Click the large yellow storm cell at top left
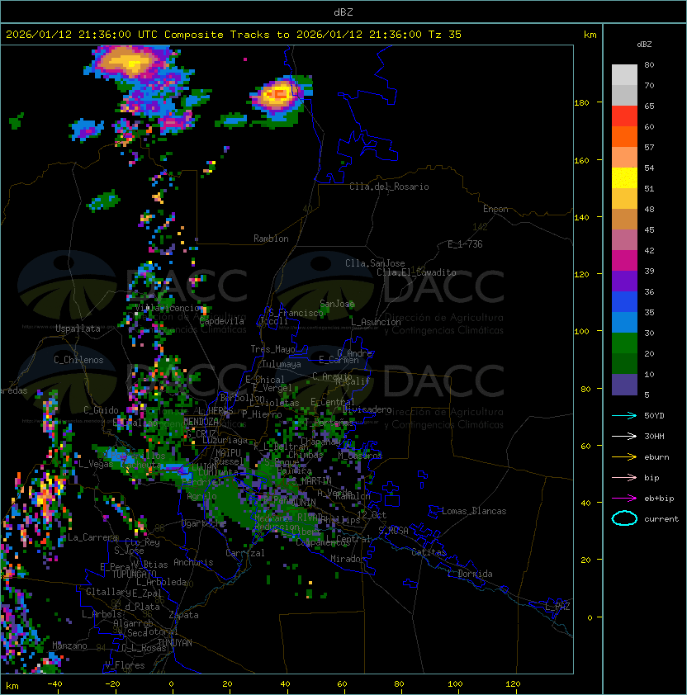The height and width of the screenshot is (695, 687). coord(129,62)
